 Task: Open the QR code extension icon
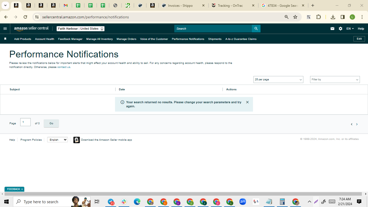click(x=309, y=17)
